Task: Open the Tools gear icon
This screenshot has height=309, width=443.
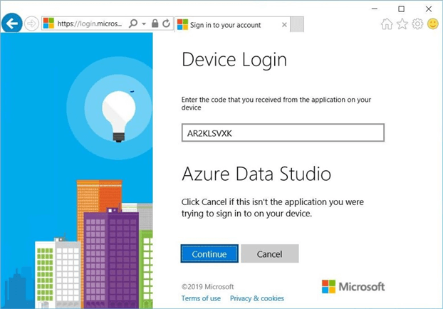Action: (417, 23)
